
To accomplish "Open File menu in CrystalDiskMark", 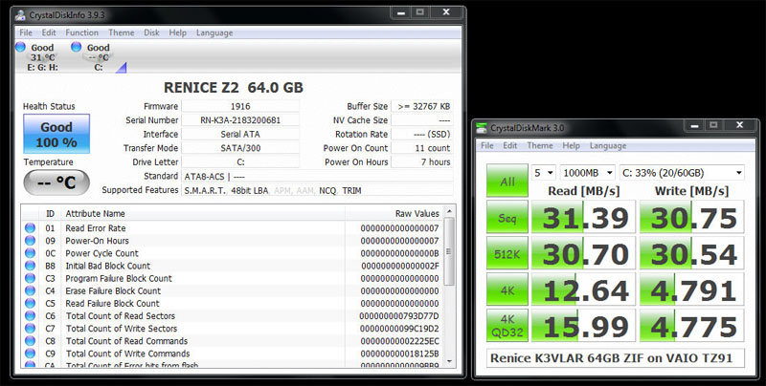I will tap(487, 146).
